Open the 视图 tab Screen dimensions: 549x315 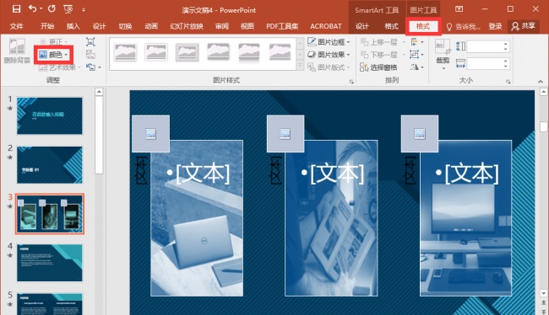click(247, 26)
